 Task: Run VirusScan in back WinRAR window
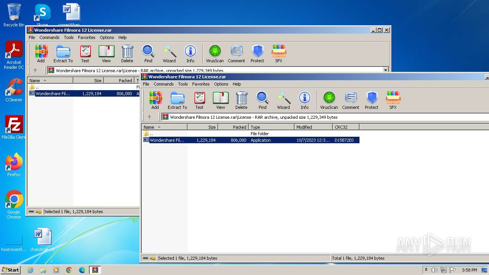(x=215, y=54)
